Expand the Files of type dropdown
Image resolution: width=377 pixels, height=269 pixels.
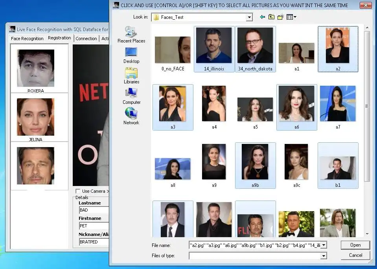tap(324, 256)
